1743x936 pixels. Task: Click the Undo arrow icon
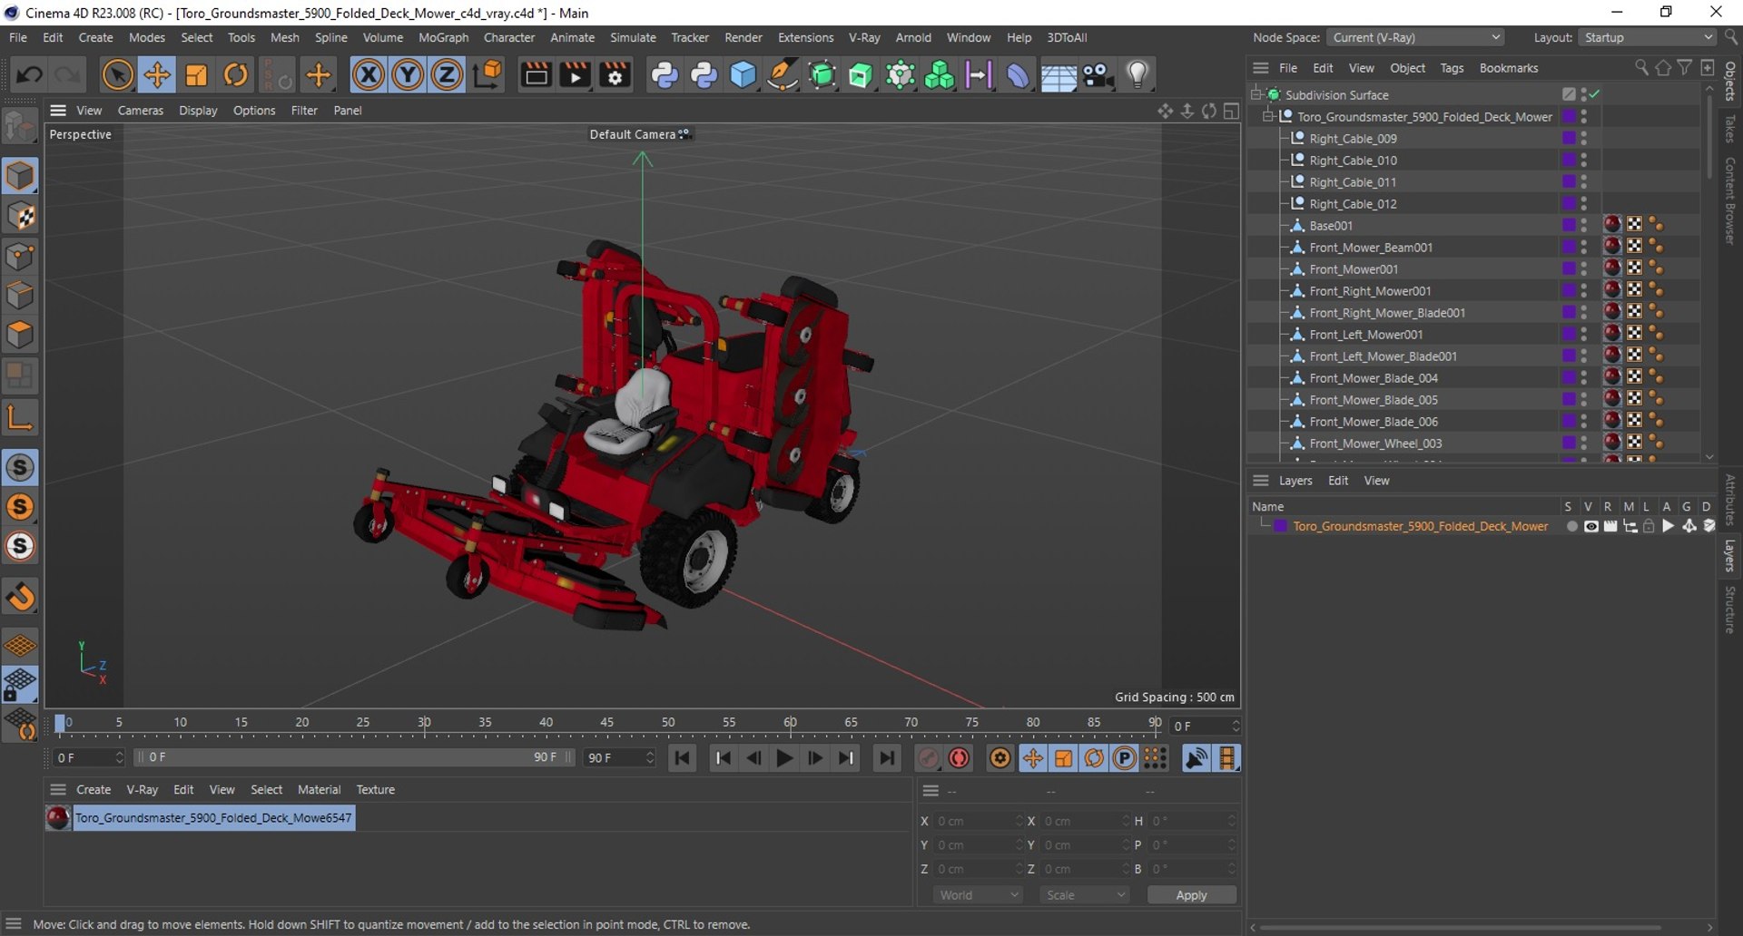pyautogui.click(x=29, y=74)
